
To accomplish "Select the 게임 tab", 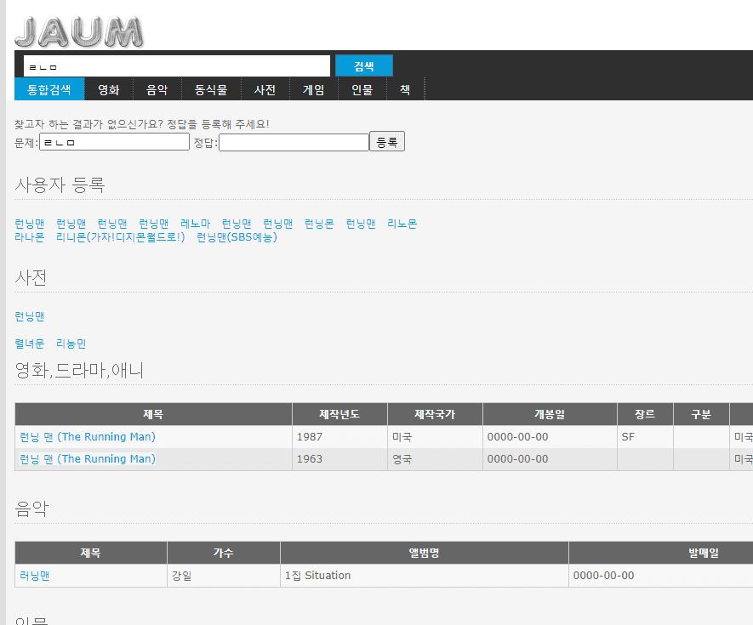I will point(314,89).
